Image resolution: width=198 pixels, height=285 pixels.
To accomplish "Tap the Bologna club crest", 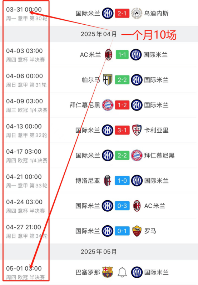I will tap(108, 181).
